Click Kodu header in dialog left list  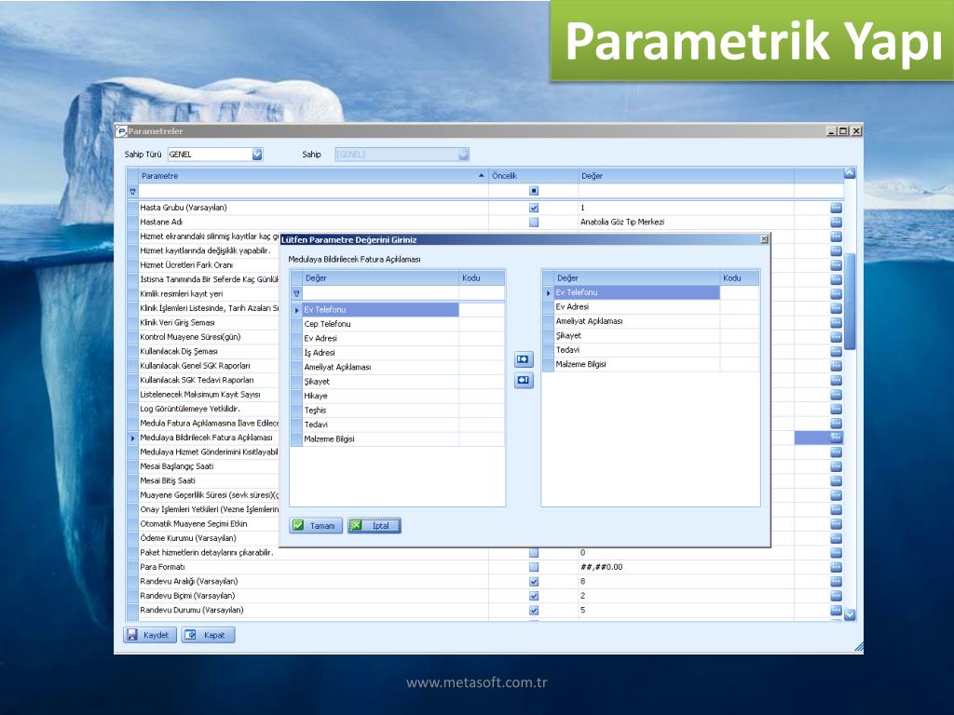482,277
